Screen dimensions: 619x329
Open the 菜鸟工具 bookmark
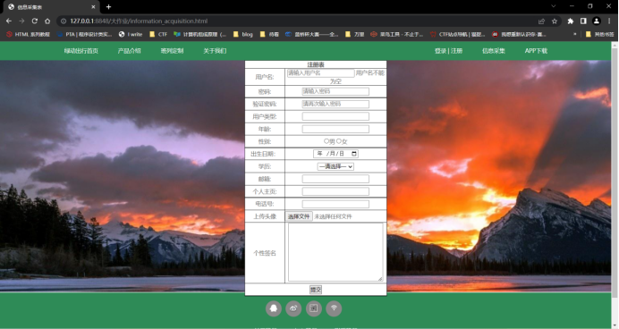point(396,34)
